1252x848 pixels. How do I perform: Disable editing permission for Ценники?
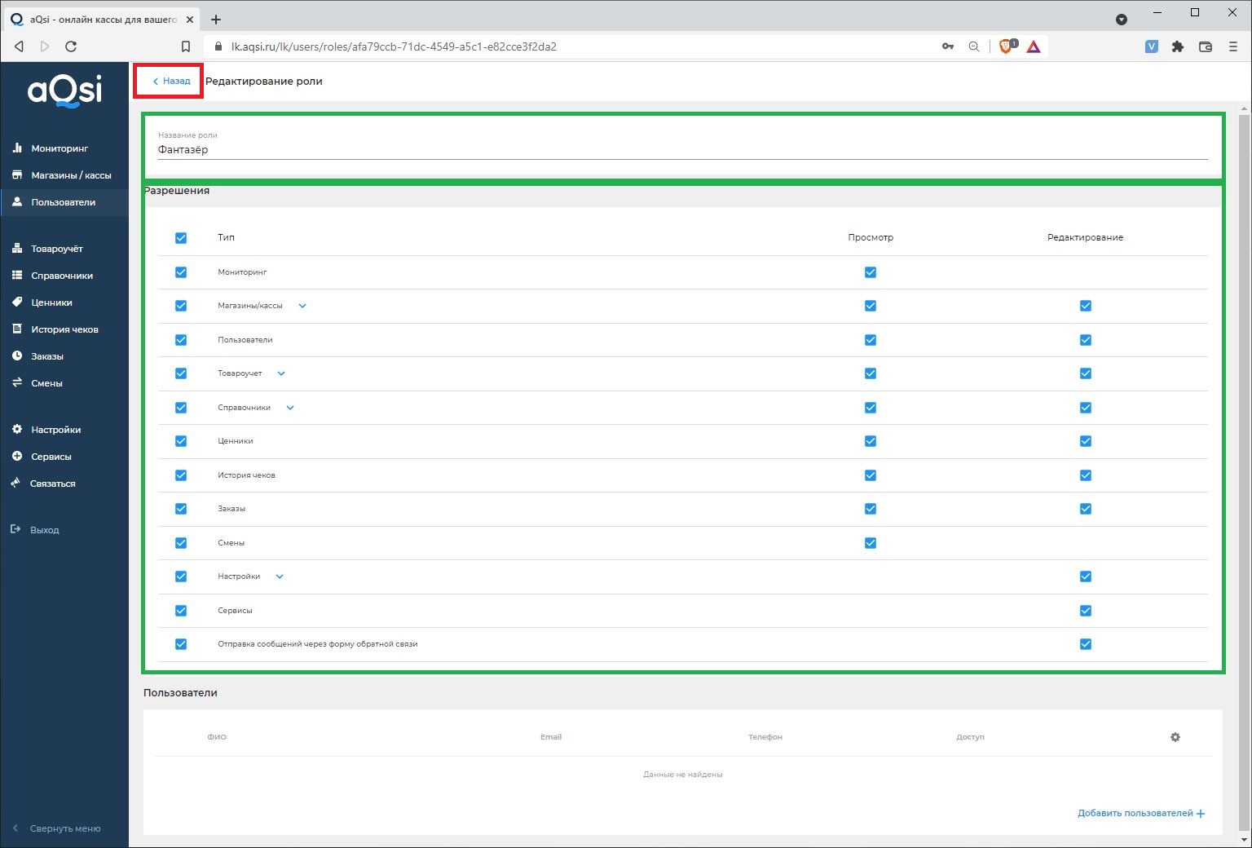[x=1085, y=441]
